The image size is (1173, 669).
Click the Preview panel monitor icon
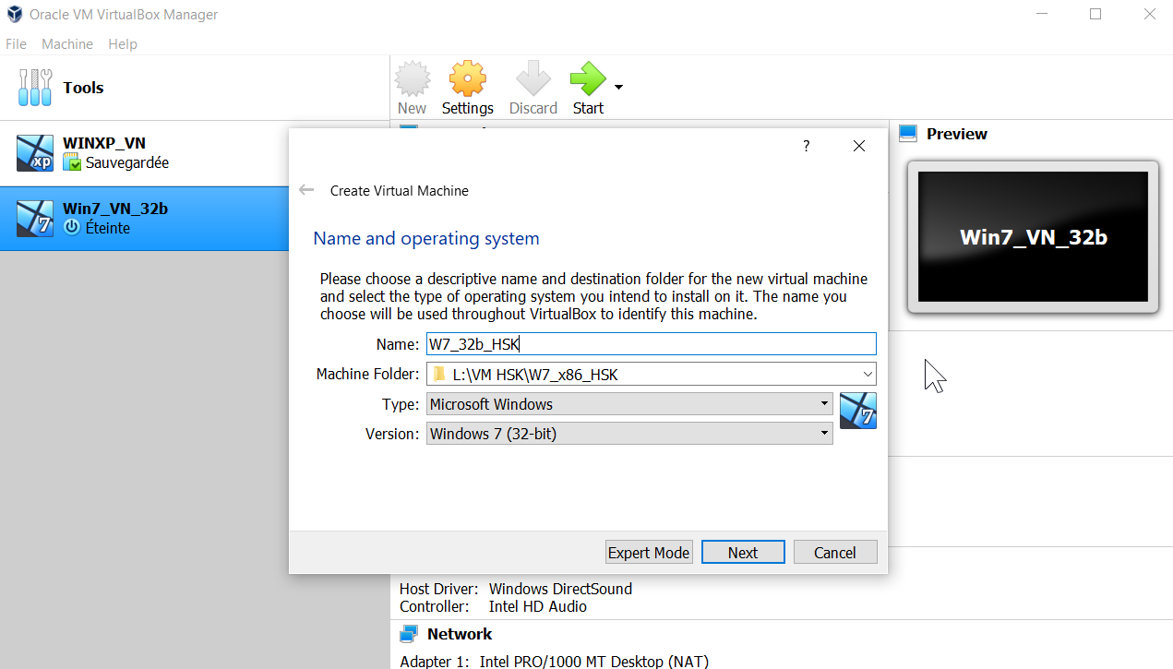pyautogui.click(x=908, y=134)
